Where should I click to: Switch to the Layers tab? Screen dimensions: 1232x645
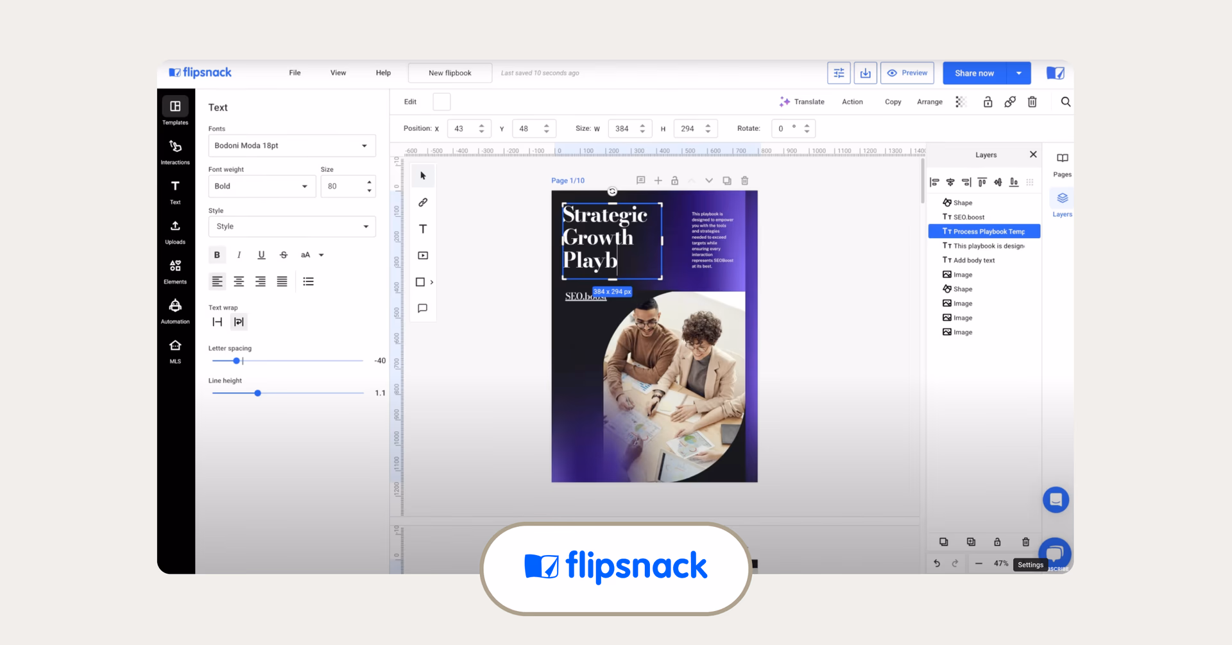(x=1063, y=205)
